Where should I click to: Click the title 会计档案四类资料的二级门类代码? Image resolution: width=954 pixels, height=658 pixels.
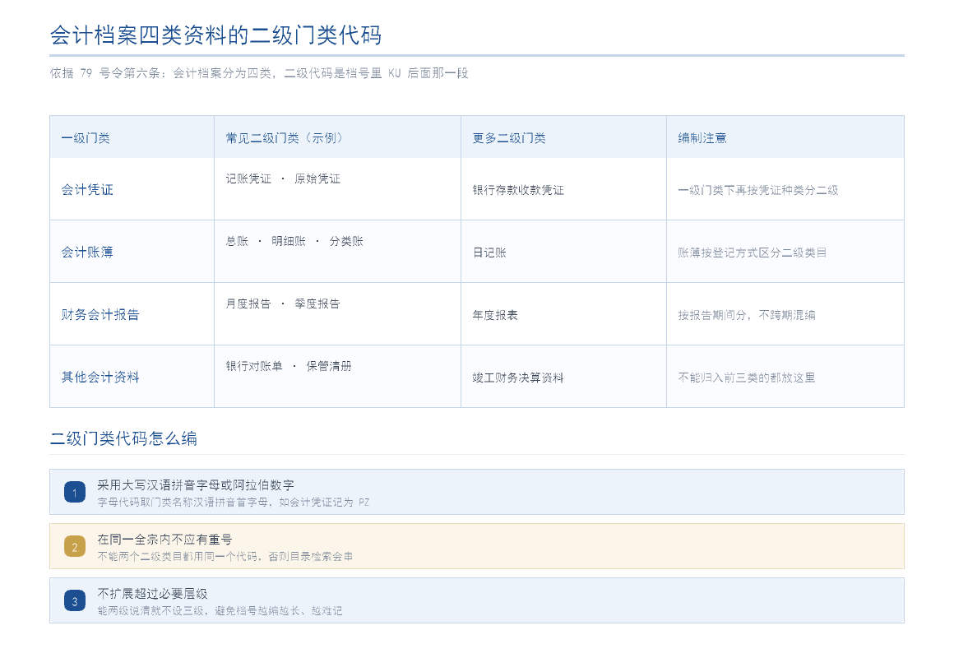click(215, 35)
